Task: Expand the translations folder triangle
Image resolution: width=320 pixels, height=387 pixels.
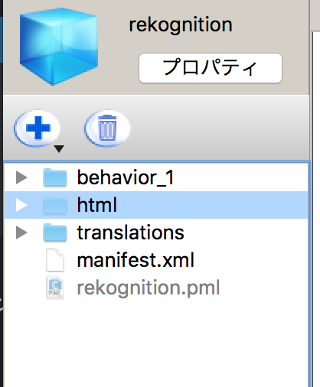Action: 21,233
